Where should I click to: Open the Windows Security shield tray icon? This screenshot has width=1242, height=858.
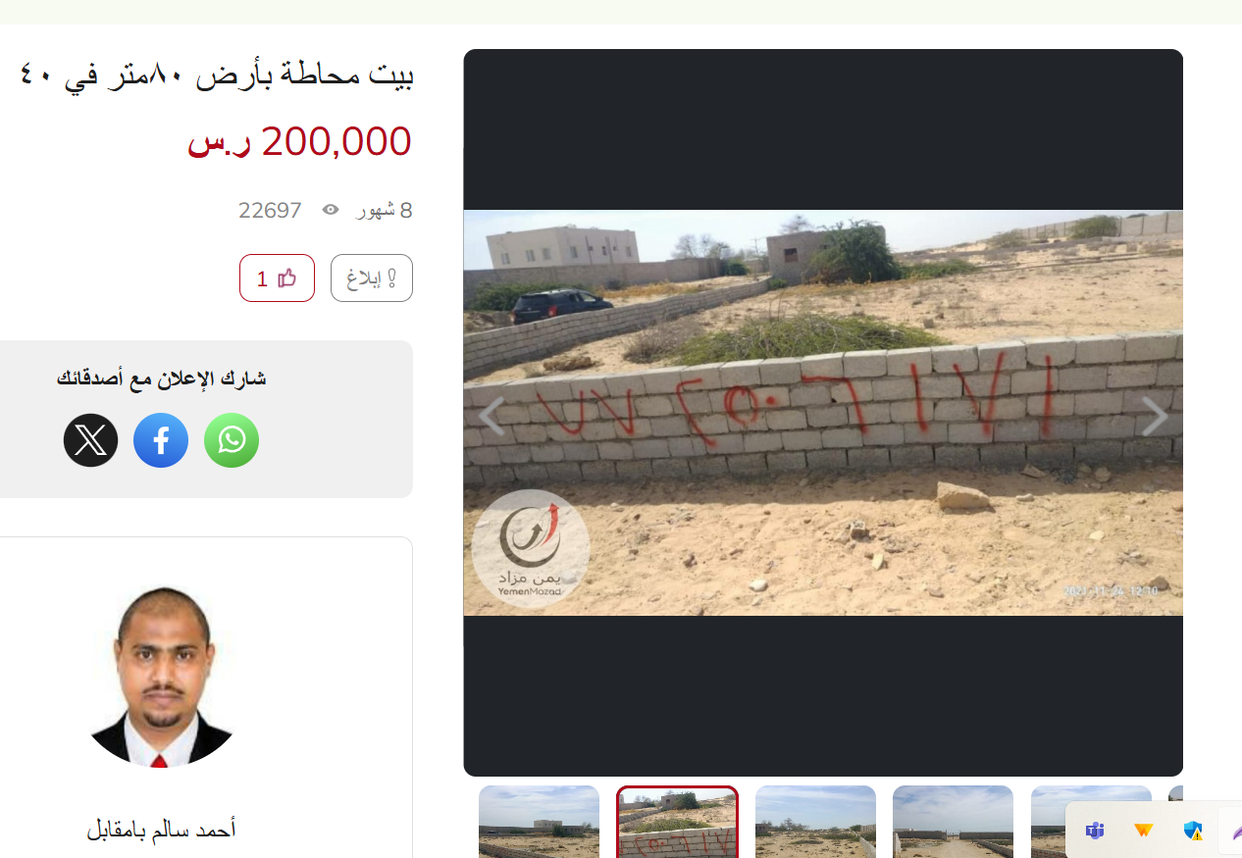click(1193, 832)
